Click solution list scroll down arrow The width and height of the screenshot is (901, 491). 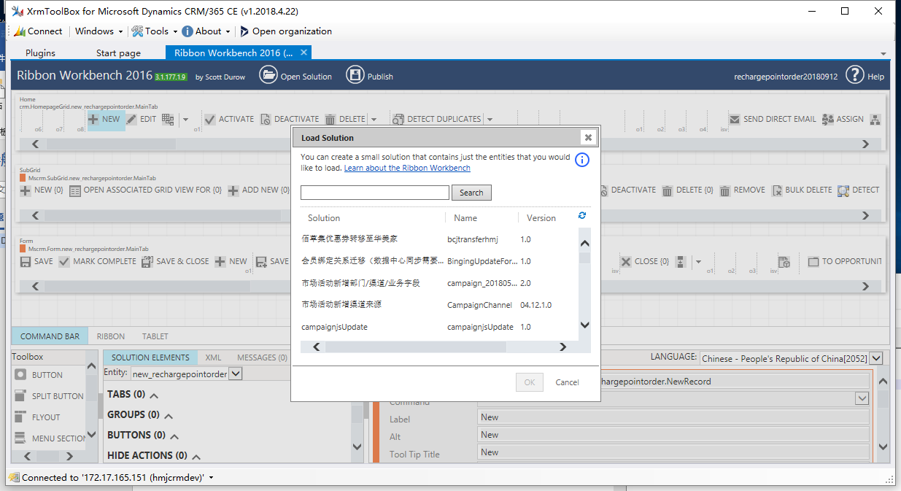(x=584, y=325)
